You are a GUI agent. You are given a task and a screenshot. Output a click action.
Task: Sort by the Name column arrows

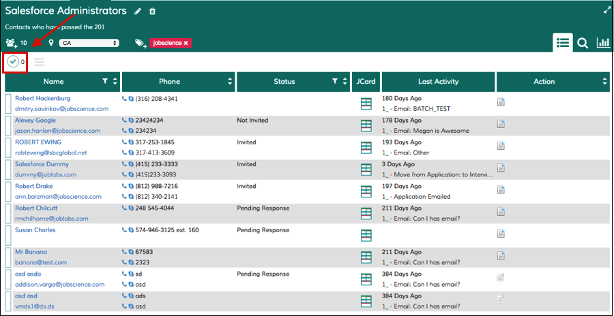point(115,81)
